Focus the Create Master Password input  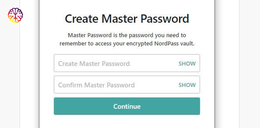(127, 63)
